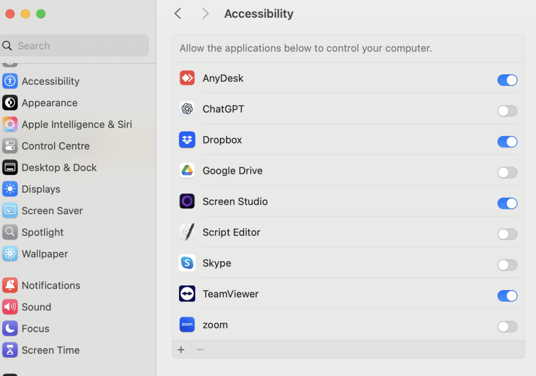
Task: Add an application with the plus button
Action: pos(181,350)
